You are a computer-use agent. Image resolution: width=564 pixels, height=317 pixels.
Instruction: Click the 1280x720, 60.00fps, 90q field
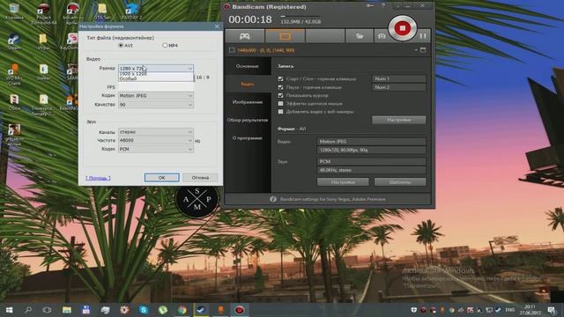coord(371,150)
